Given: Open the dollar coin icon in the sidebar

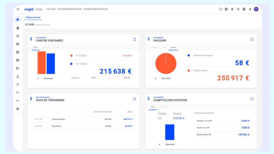Looking at the screenshot, I should (18, 60).
